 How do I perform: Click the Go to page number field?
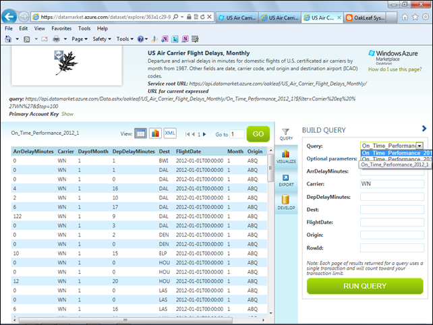[x=237, y=134]
